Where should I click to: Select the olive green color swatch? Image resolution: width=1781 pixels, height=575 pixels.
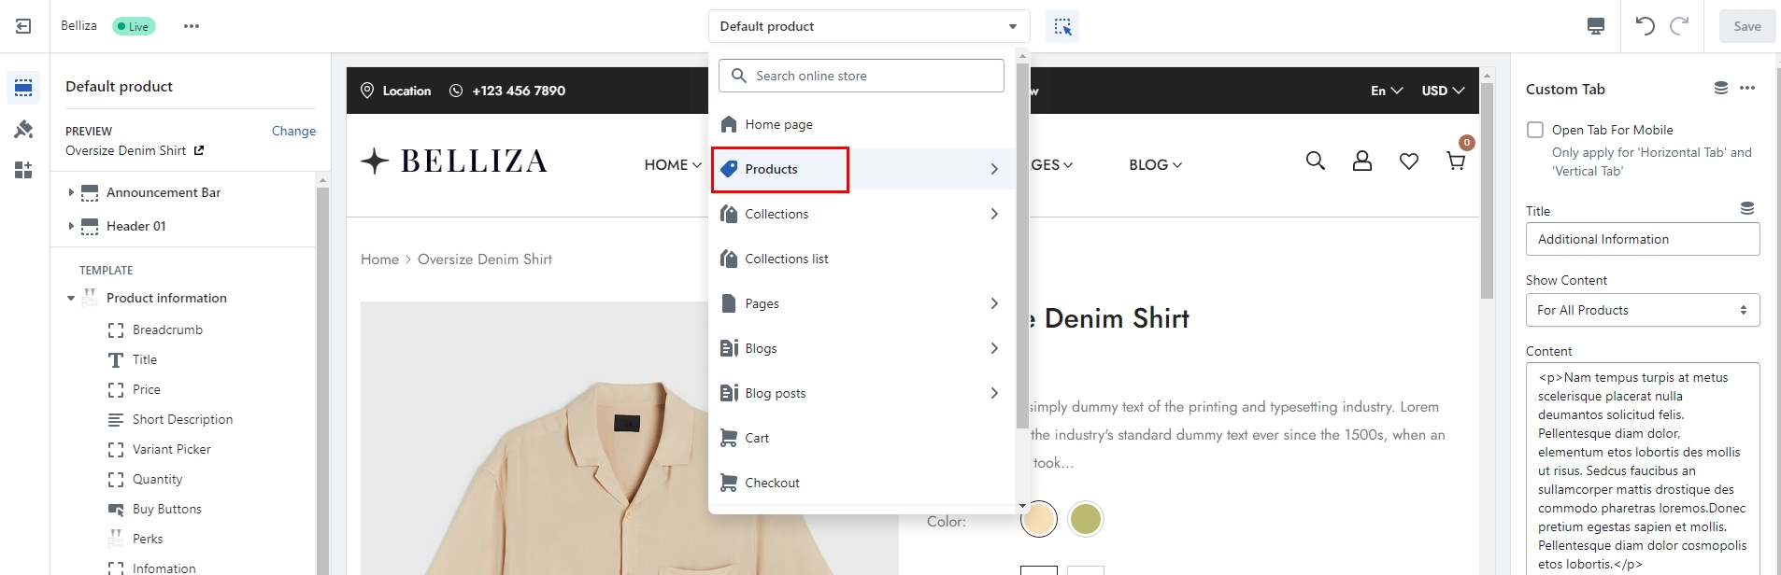point(1085,519)
